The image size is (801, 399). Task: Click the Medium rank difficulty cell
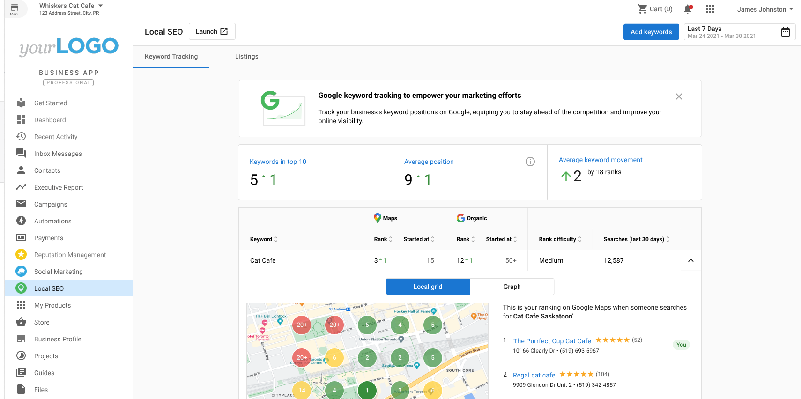[551, 260]
